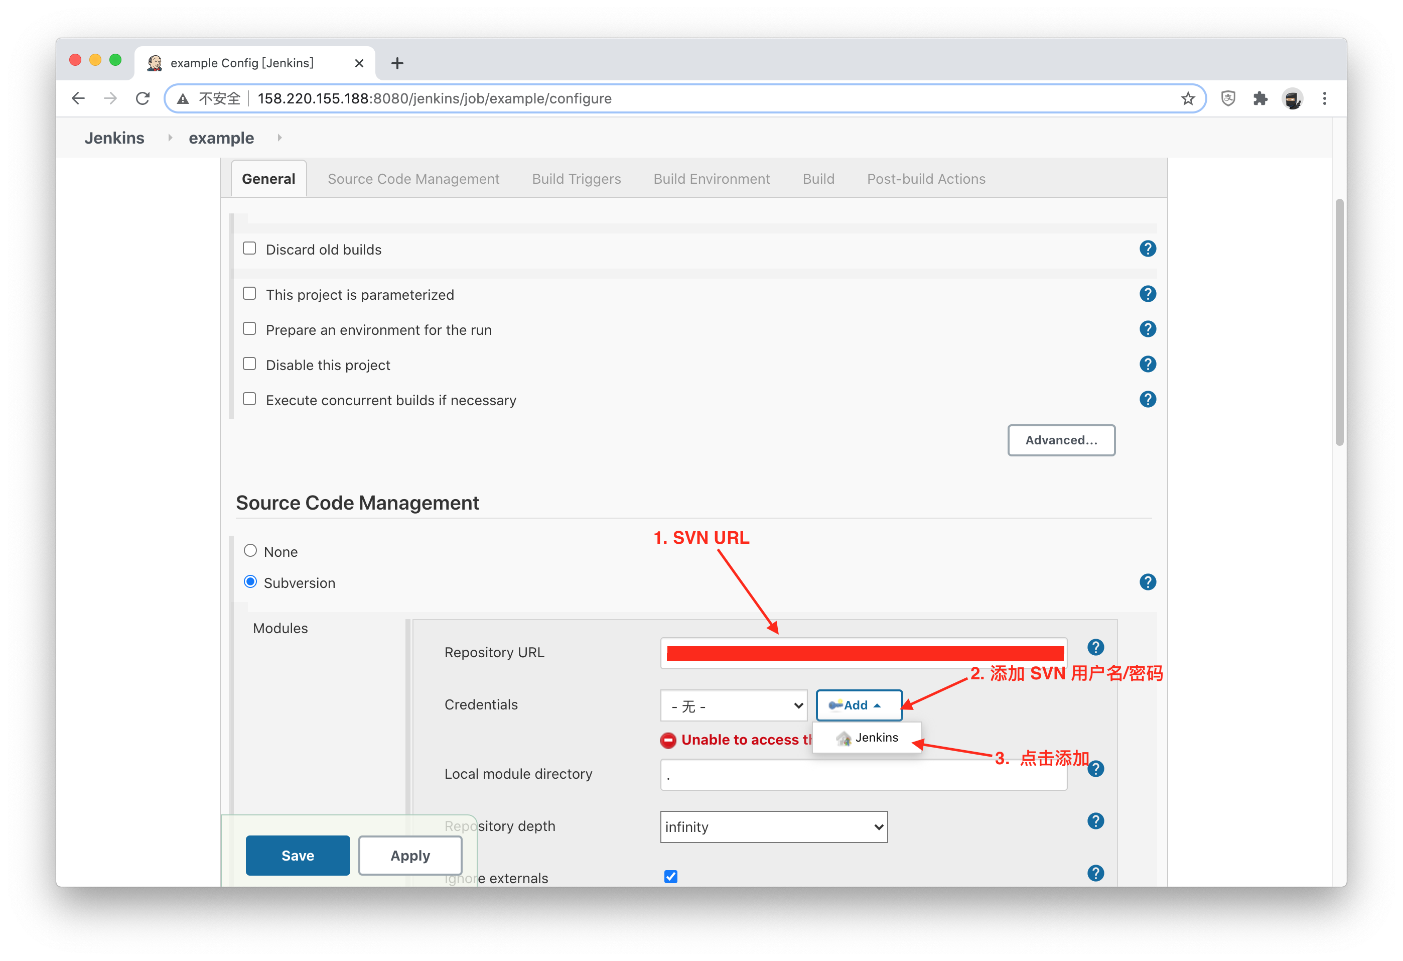Check Prepare an environment for the run
This screenshot has height=961, width=1403.
(249, 328)
